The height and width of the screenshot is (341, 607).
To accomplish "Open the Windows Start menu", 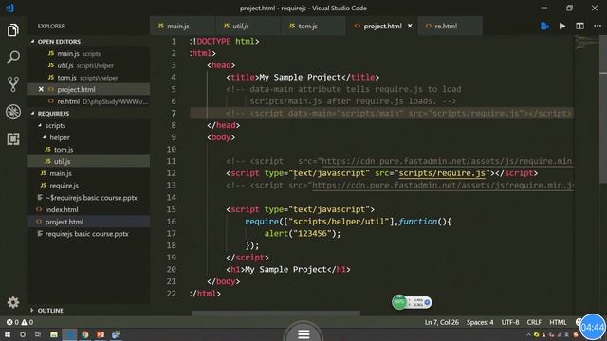I will pos(7,334).
